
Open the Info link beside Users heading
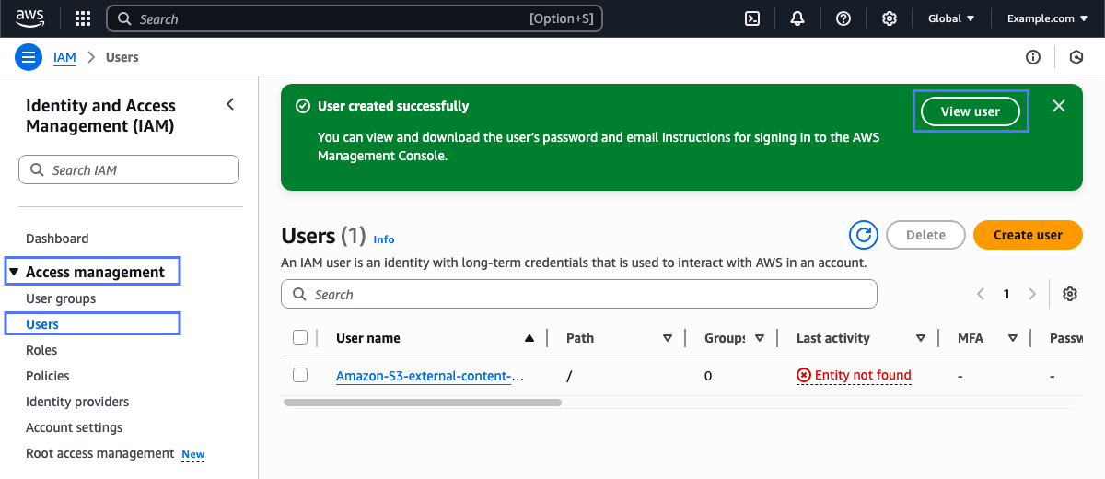[x=384, y=239]
